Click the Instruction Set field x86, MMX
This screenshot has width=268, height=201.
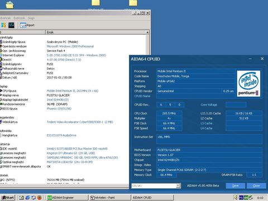209,139
